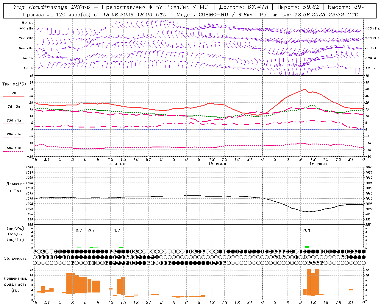Click the pressure curve minimum on 16 июня
The height and width of the screenshot is (305, 381).
tap(305, 211)
